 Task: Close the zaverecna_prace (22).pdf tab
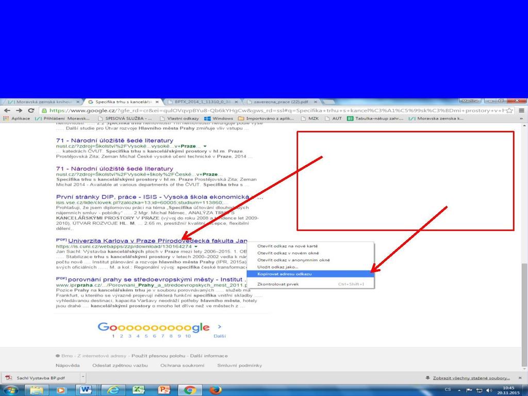pos(316,102)
